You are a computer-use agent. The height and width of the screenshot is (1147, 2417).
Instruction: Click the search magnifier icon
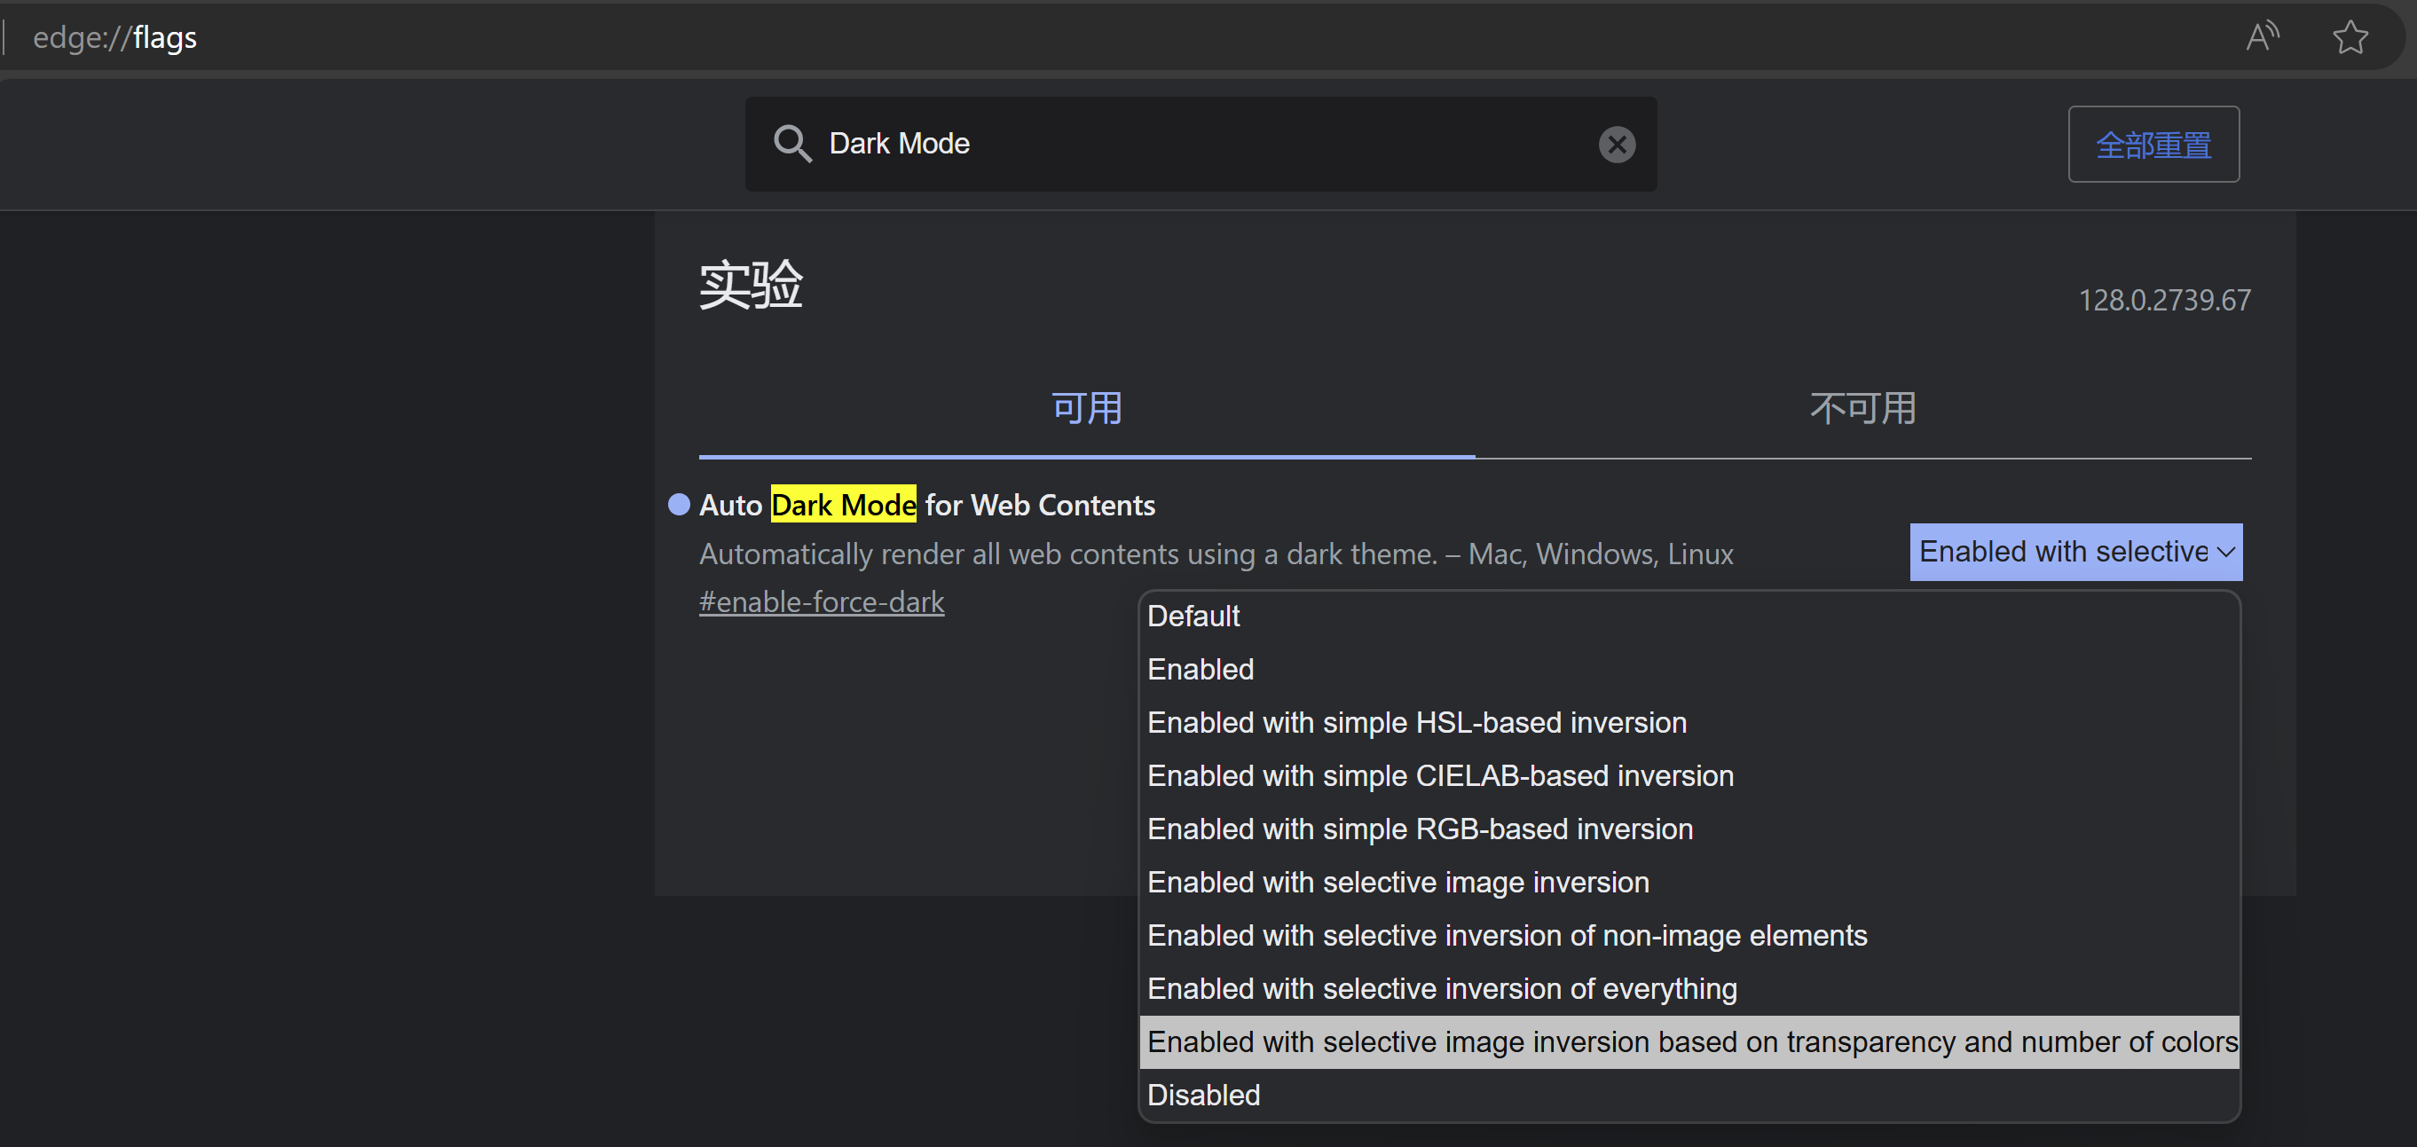click(791, 145)
